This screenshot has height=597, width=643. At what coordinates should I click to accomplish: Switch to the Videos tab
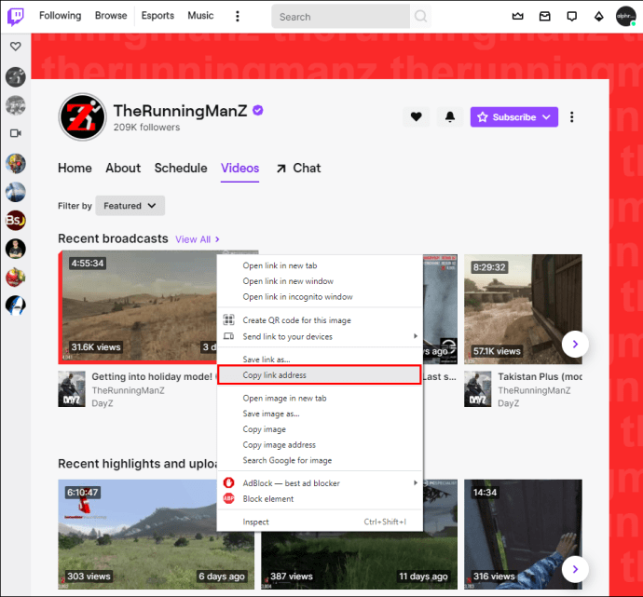click(239, 168)
